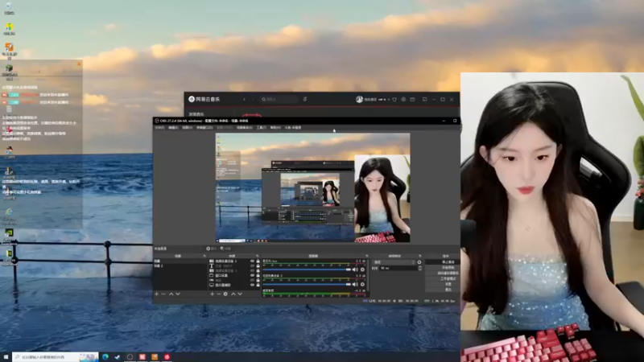Move the selected source down
This screenshot has height=362, width=644.
pyautogui.click(x=240, y=294)
